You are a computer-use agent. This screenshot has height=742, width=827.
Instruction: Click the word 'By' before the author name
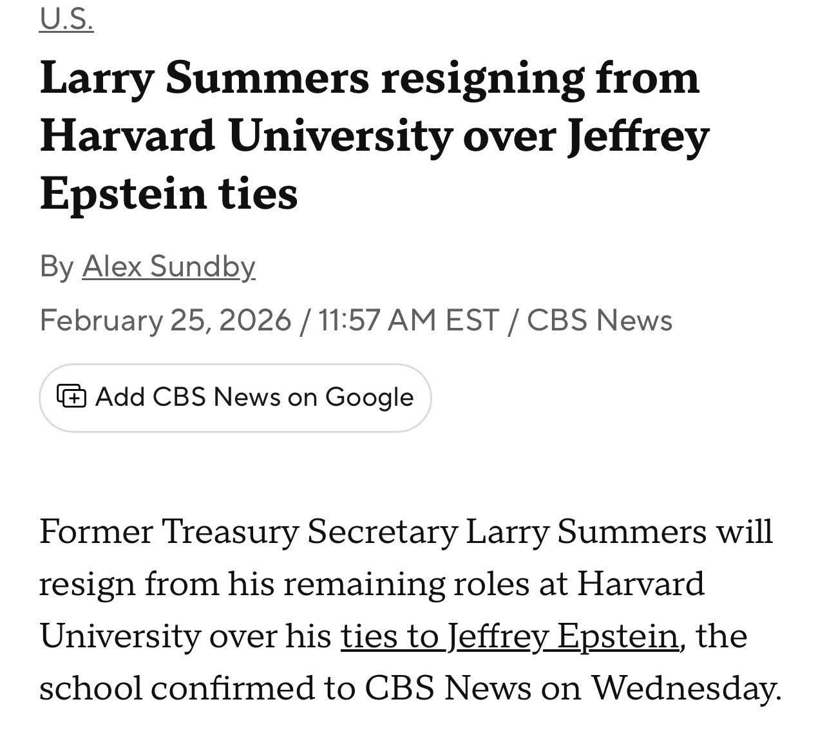click(x=57, y=266)
